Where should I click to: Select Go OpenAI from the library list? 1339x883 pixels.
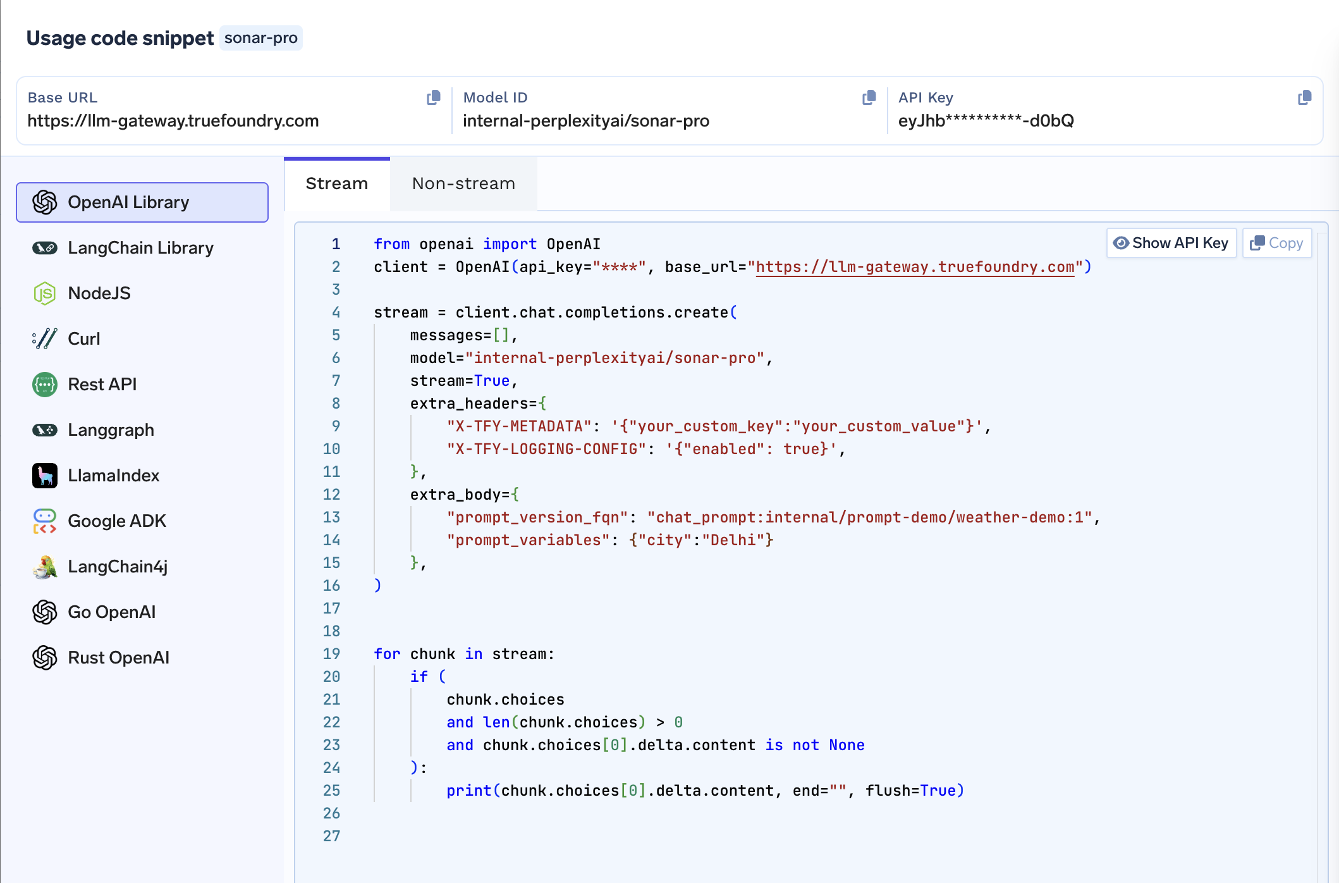(x=142, y=612)
